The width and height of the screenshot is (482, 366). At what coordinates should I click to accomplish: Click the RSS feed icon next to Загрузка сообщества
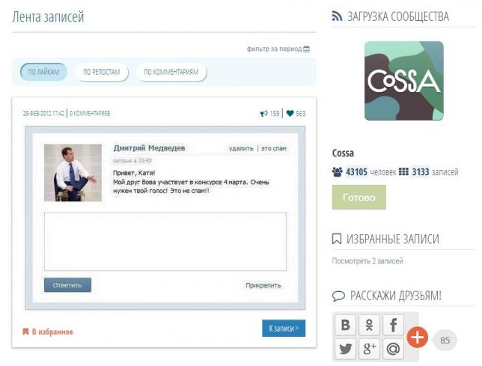337,16
